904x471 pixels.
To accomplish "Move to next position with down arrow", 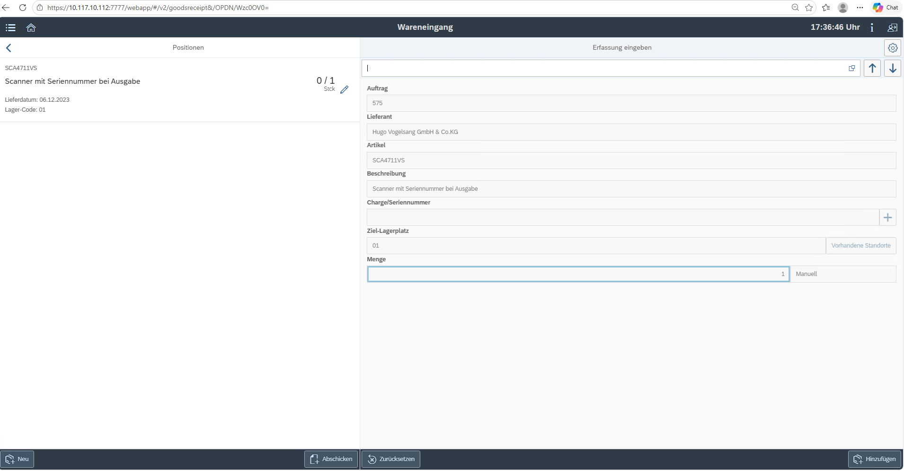I will click(893, 68).
